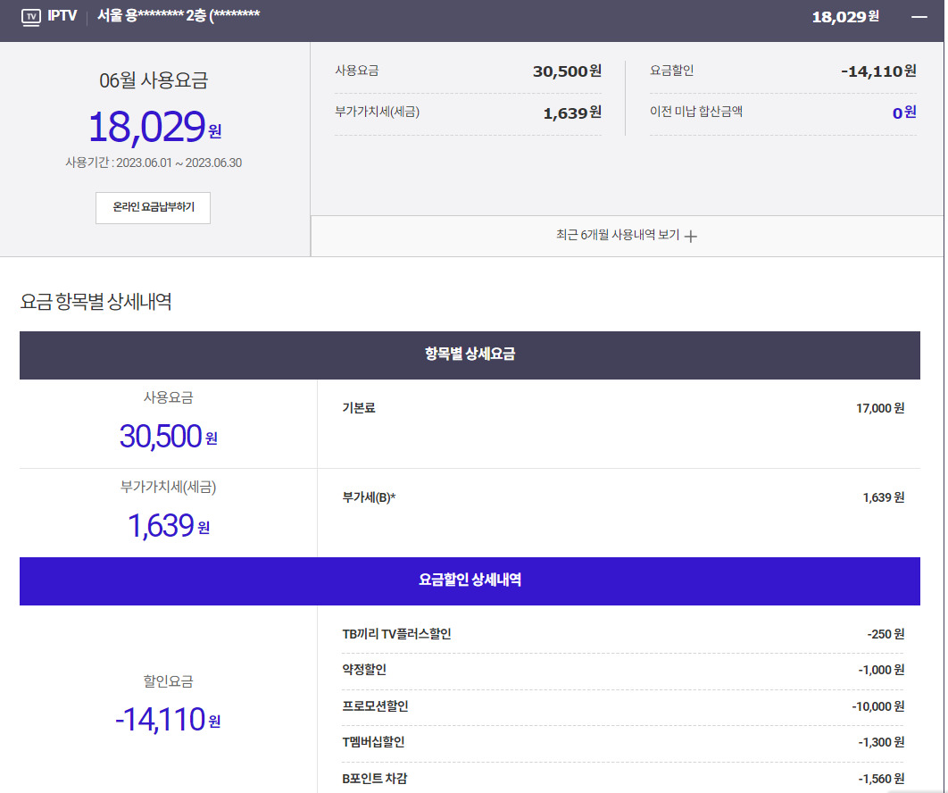Click the 이전 미납 합산금액 summary item
Image resolution: width=948 pixels, height=793 pixels.
696,112
